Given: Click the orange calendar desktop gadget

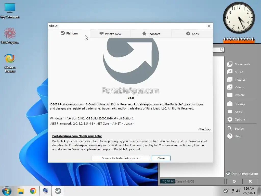Looking at the screenshot, I should [239, 40].
